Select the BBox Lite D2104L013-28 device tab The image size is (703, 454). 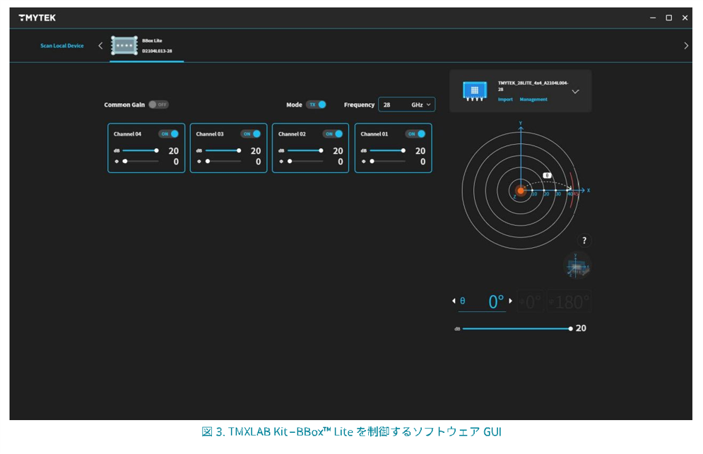point(147,46)
